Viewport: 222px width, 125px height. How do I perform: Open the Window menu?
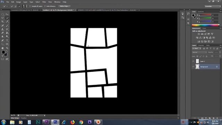pyautogui.click(x=57, y=2)
